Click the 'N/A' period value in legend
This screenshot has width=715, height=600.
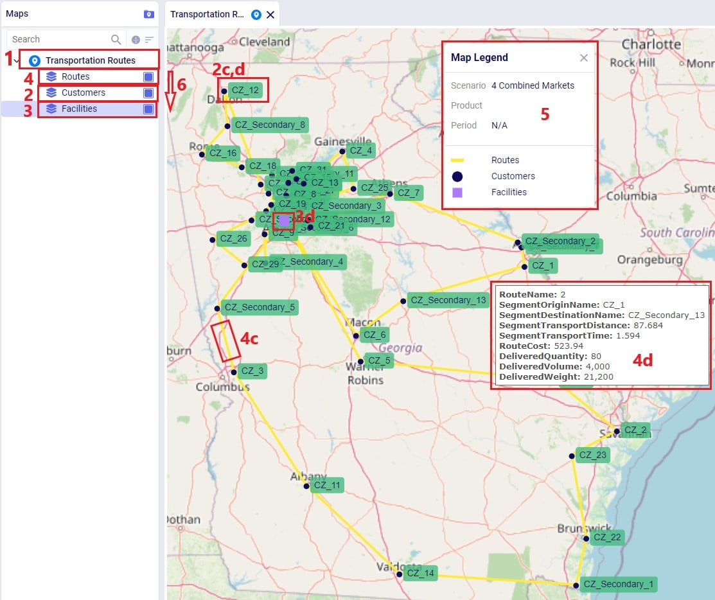pos(499,125)
